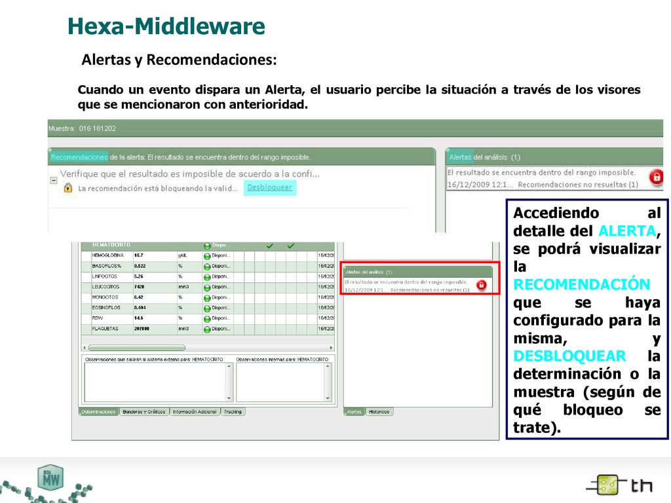
Task: Click the yellow padlock icon beside the blocking recommendation
Action: [x=67, y=188]
